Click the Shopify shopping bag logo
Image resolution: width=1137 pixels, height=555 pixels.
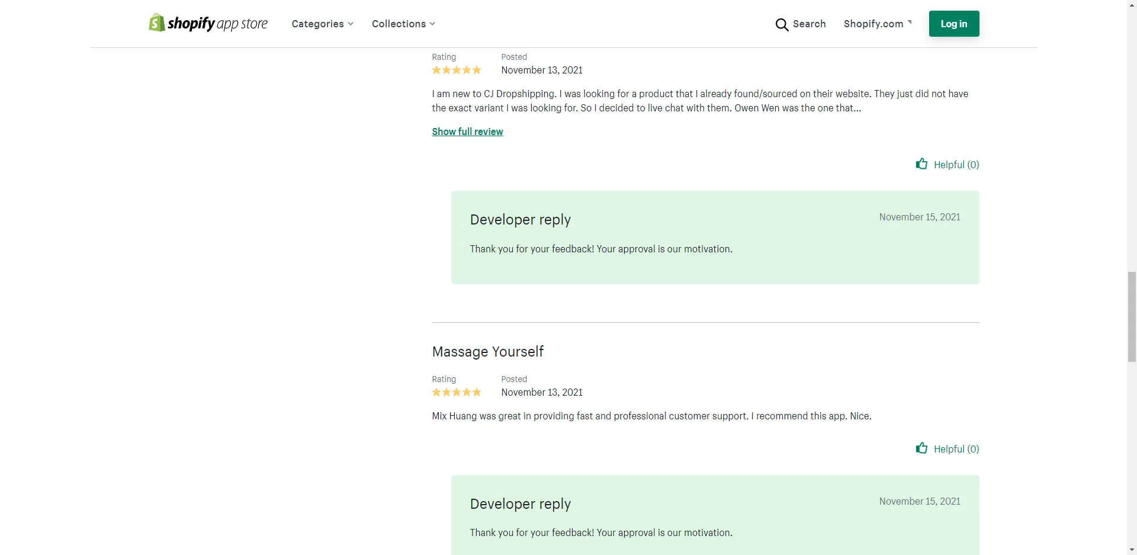157,23
